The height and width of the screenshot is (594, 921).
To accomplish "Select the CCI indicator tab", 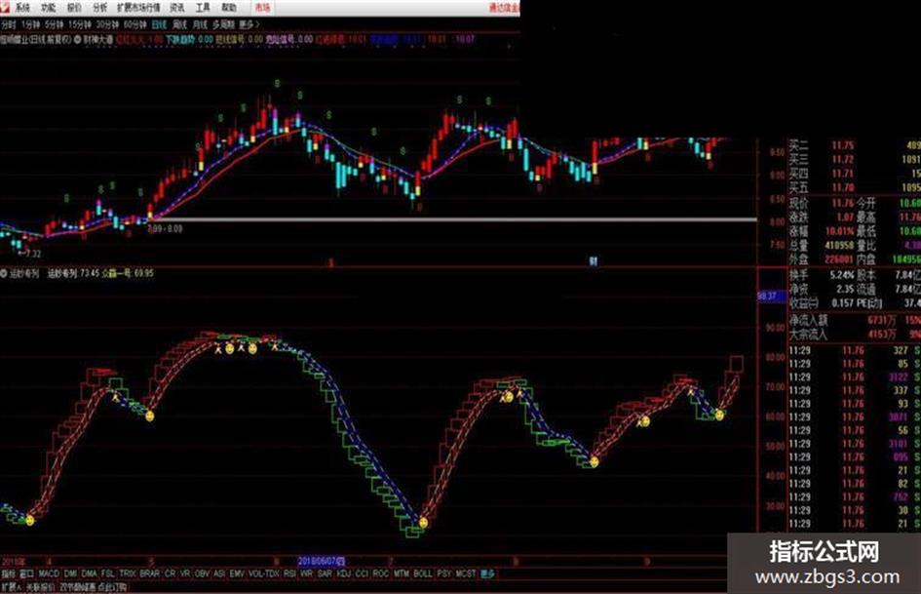I will click(x=362, y=574).
